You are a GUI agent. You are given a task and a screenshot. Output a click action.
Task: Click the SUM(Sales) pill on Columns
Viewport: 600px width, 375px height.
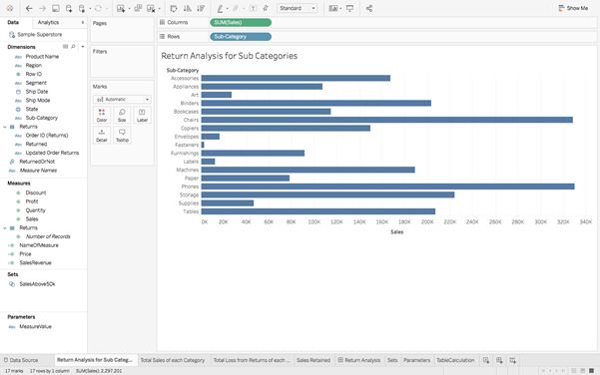click(x=241, y=23)
